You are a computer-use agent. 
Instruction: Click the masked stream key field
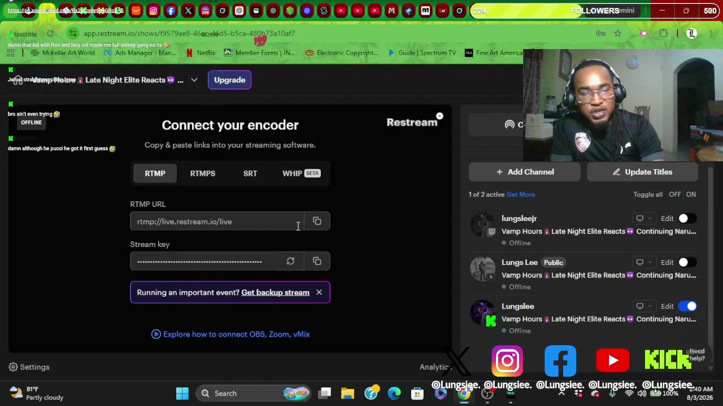[206, 261]
